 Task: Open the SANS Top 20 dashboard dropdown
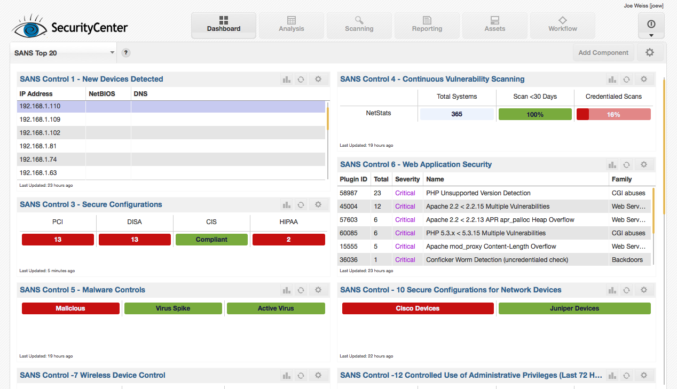click(63, 53)
